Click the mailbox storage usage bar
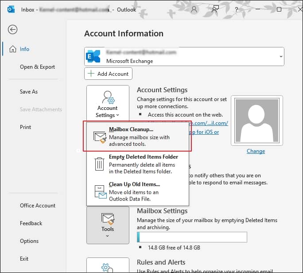Viewport: 303px width, 273px height. coord(192,237)
